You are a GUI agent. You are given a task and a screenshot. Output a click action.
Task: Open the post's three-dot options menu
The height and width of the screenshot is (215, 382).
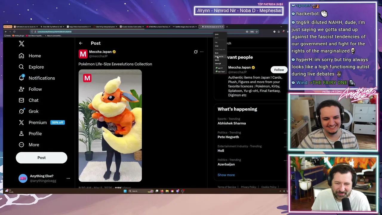201,52
